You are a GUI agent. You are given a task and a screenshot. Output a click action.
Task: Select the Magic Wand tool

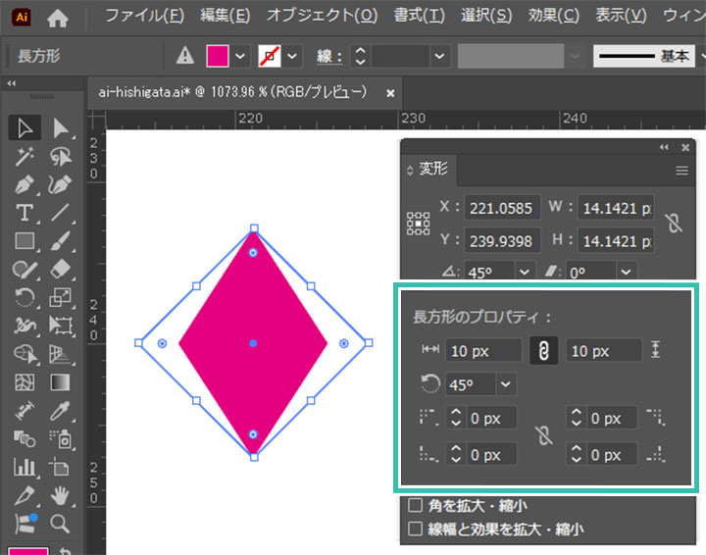pos(25,156)
